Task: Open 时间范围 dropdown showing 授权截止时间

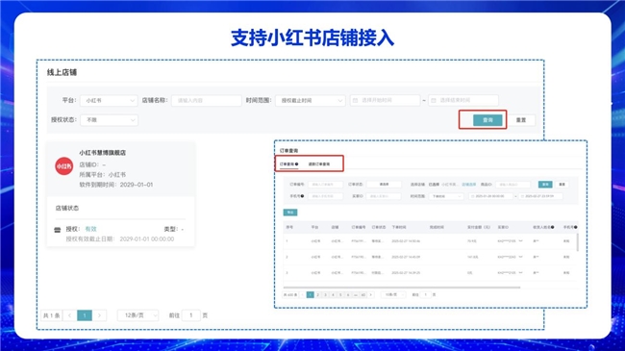Action: click(311, 101)
